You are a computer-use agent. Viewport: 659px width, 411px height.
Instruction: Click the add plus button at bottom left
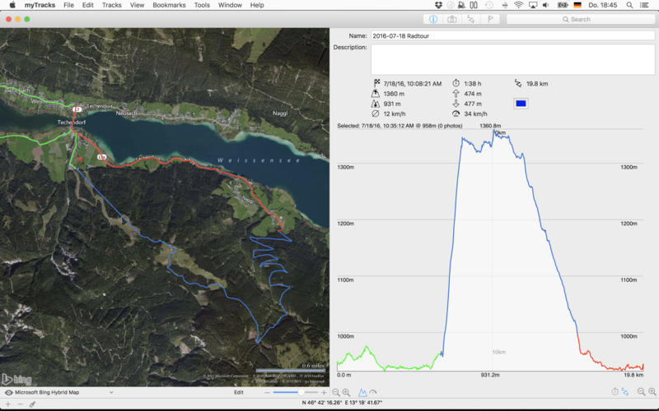pos(8,404)
